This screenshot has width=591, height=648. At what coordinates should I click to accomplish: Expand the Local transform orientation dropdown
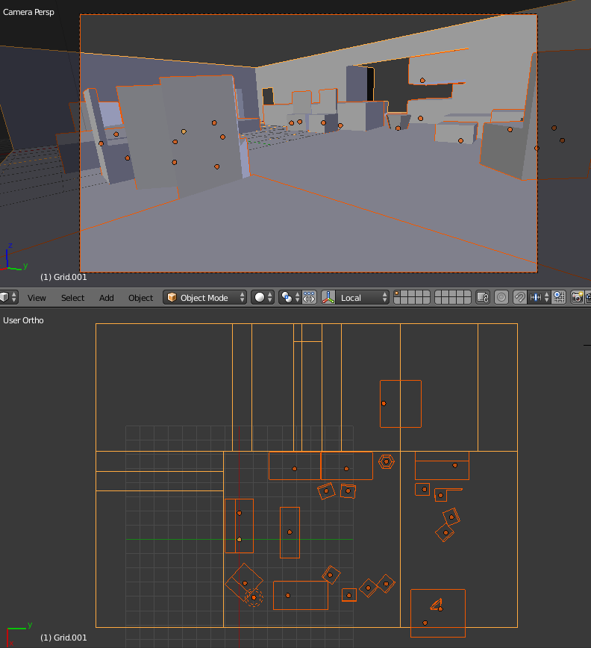click(362, 298)
